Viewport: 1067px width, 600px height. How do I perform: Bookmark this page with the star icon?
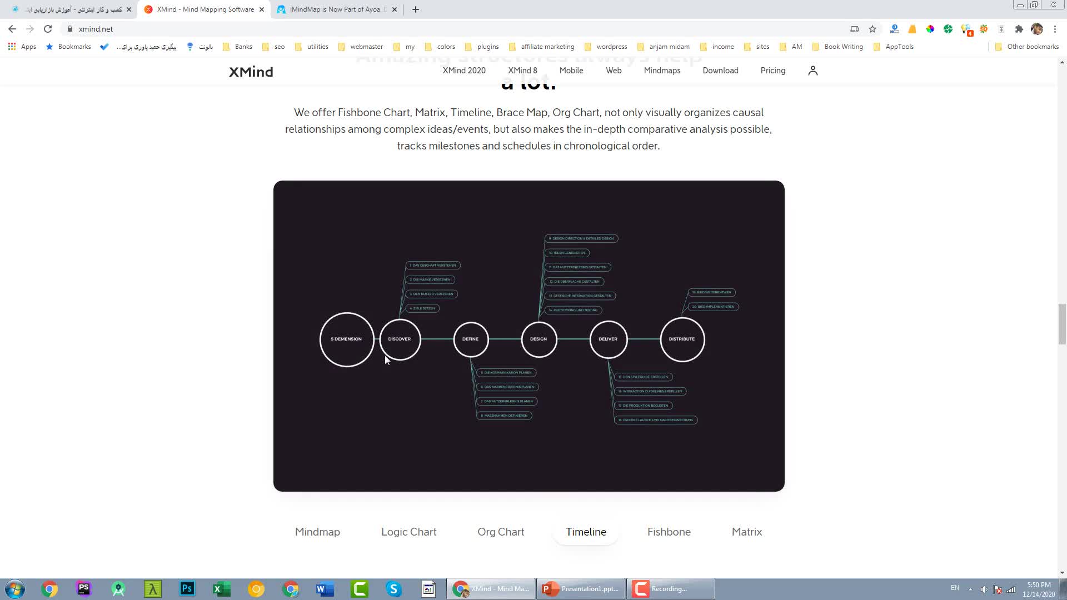tap(872, 29)
